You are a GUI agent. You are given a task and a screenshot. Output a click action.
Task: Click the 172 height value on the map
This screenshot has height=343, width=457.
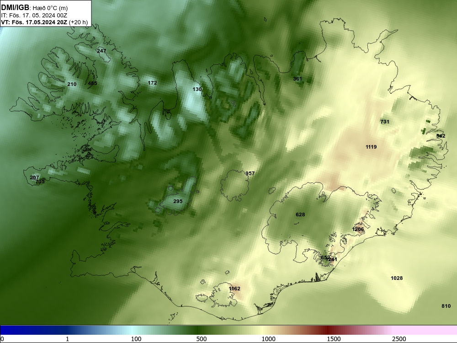153,83
